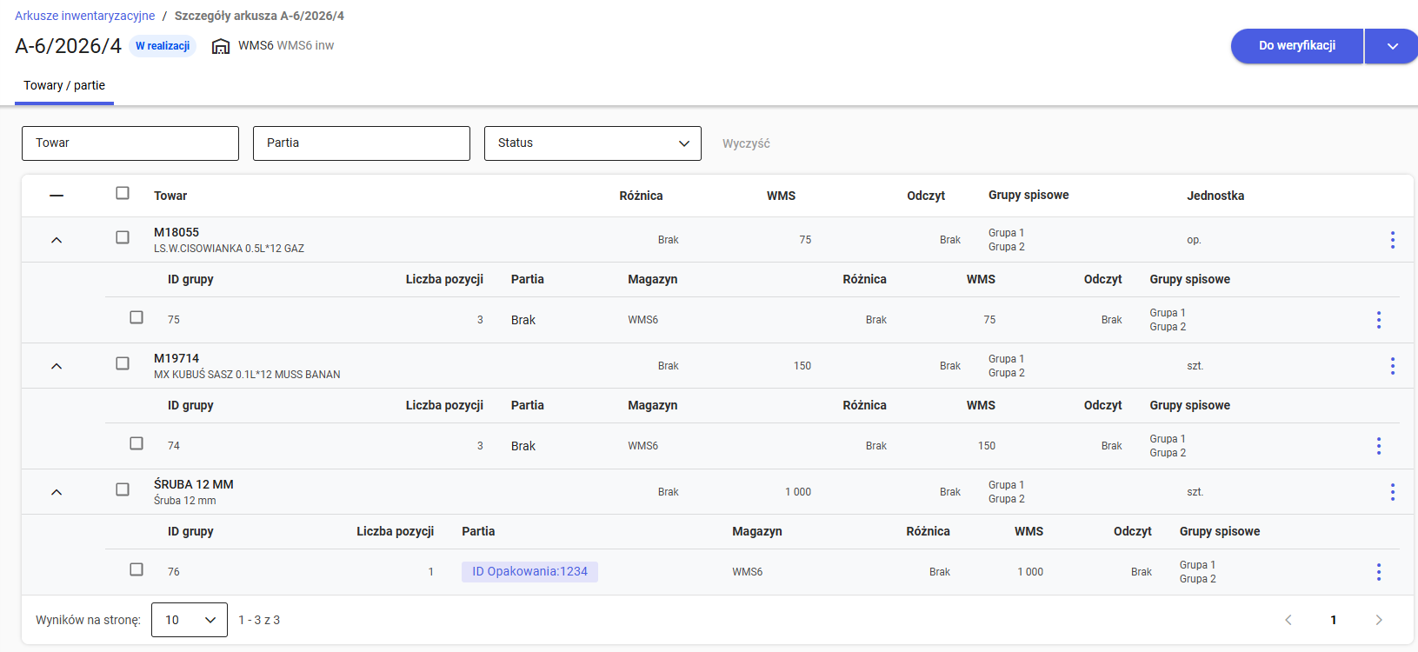Click the Towar filter input field

coord(130,143)
